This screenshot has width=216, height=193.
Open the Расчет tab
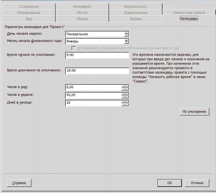82,12
